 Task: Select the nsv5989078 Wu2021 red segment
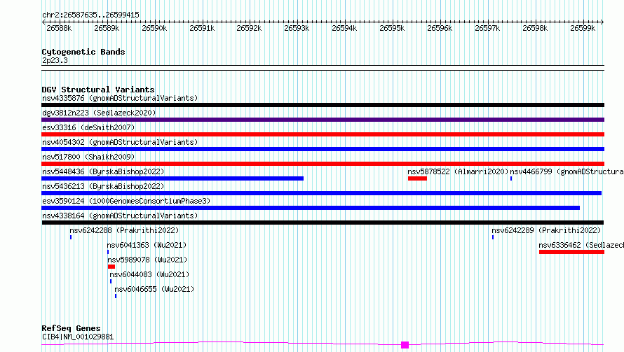pyautogui.click(x=111, y=267)
